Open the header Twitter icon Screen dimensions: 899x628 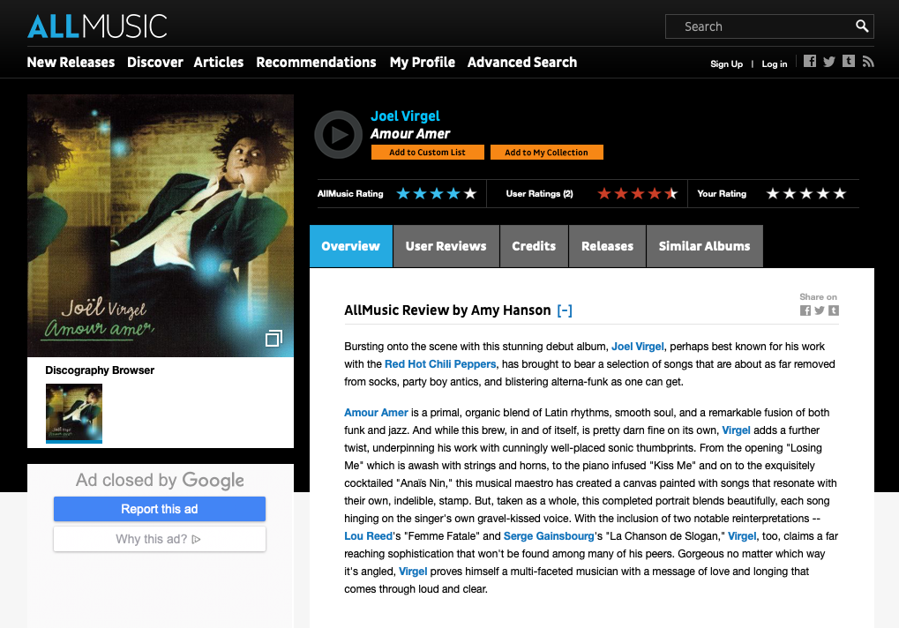coord(829,62)
